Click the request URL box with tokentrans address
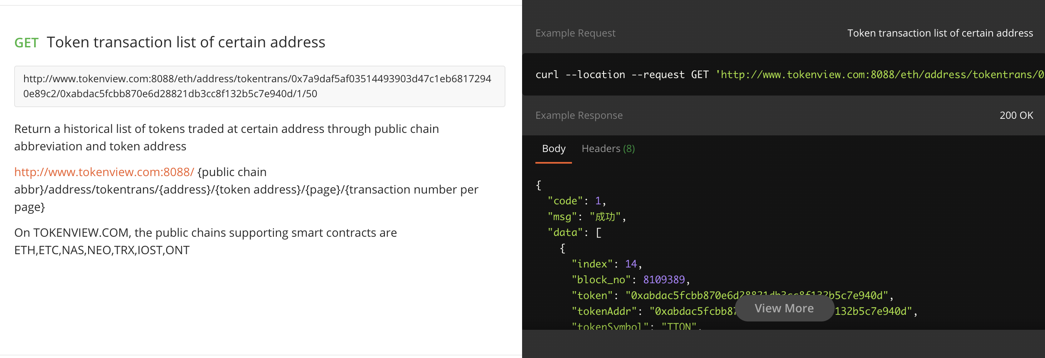This screenshot has height=358, width=1045. [x=260, y=86]
